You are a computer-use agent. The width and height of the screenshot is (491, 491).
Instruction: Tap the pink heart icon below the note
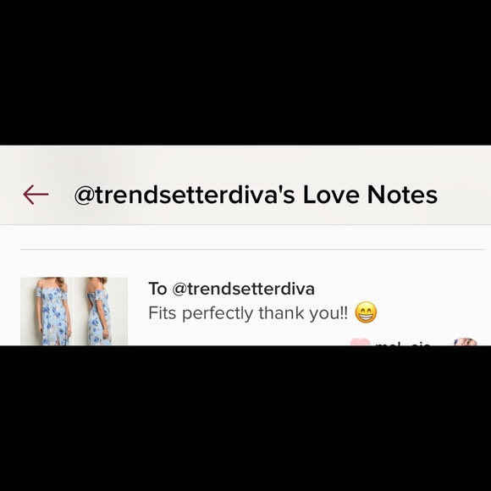coord(360,342)
